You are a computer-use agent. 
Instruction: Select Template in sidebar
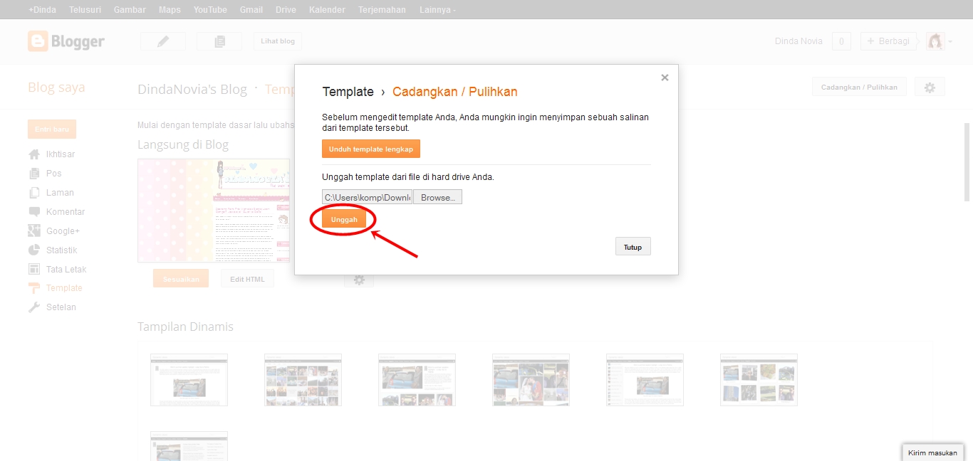click(64, 288)
